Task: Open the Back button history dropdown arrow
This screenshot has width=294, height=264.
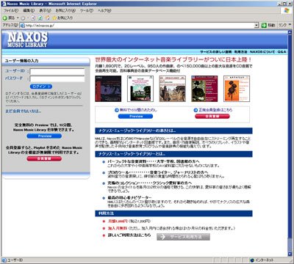Action: pyautogui.click(x=18, y=18)
